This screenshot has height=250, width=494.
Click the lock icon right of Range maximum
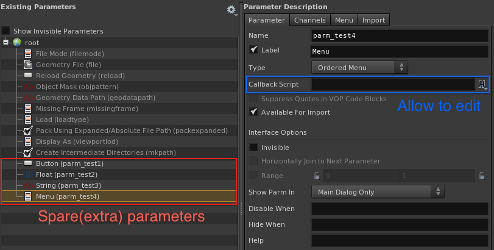click(x=482, y=176)
